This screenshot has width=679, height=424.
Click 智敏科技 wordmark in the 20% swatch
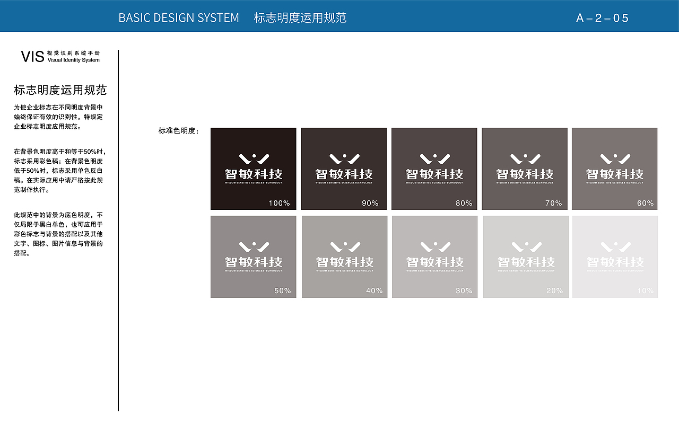pos(526,262)
